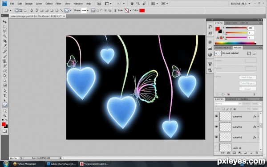Image resolution: width=267 pixels, height=167 pixels.
Task: Add a vector mask in Masks panel
Action: tap(255, 53)
